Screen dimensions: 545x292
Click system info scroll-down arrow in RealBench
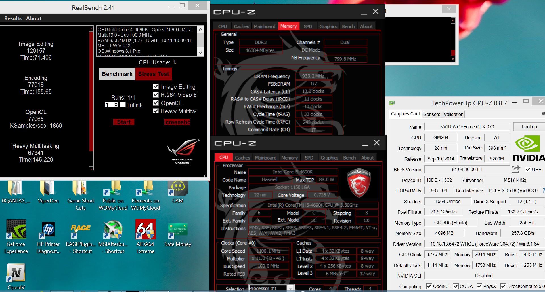(x=201, y=53)
